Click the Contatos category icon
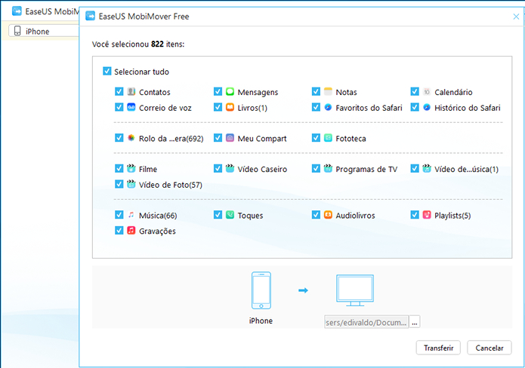The image size is (525, 368). click(x=131, y=91)
